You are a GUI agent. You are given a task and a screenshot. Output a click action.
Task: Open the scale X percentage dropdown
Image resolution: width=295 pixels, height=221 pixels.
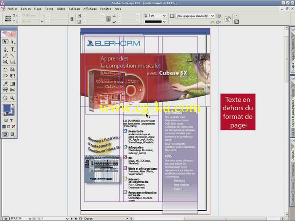pos(102,16)
